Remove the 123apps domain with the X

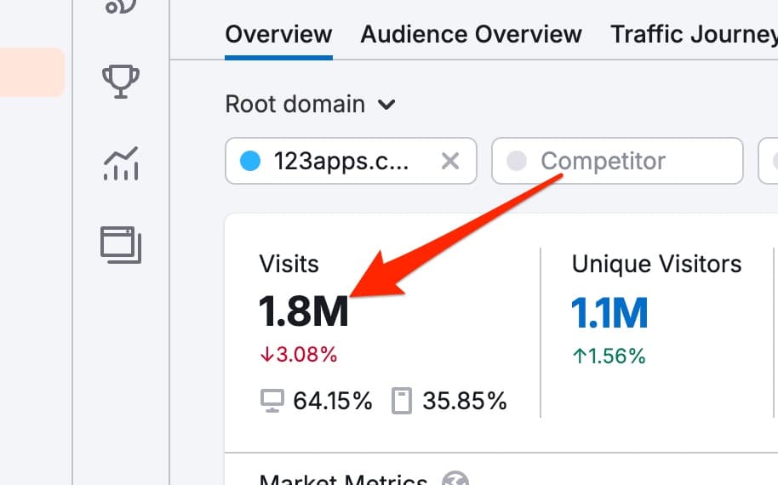click(x=449, y=161)
